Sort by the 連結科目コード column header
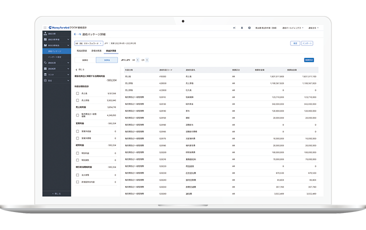The height and width of the screenshot is (230, 366). click(x=165, y=70)
